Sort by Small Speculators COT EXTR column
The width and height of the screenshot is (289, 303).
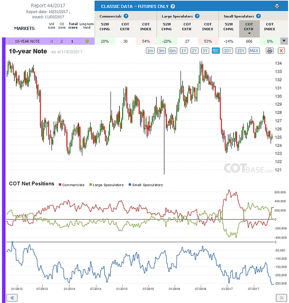(x=249, y=29)
